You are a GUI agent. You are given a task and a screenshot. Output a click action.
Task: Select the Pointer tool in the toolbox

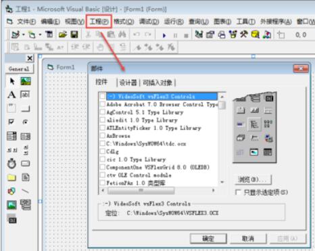tap(12, 81)
